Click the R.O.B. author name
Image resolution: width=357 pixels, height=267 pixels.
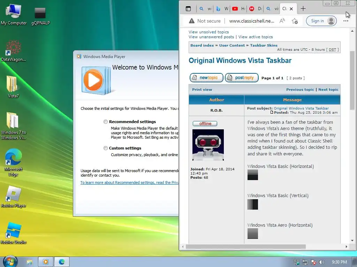pos(216,110)
